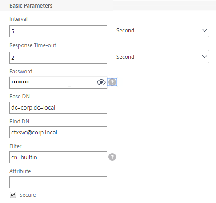Click the Bind DN label
This screenshot has height=203, width=216.
(x=20, y=122)
